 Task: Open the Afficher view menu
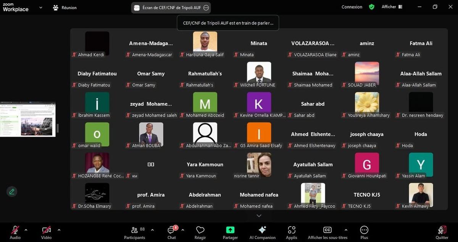coord(392,7)
